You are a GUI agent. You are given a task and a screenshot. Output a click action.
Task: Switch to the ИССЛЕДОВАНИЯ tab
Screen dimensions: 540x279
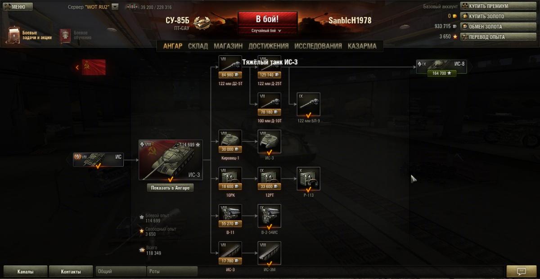(318, 46)
